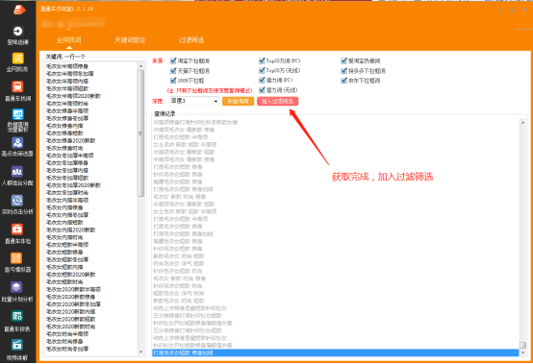Click the keyword list scroll-up arrow

(x=141, y=66)
